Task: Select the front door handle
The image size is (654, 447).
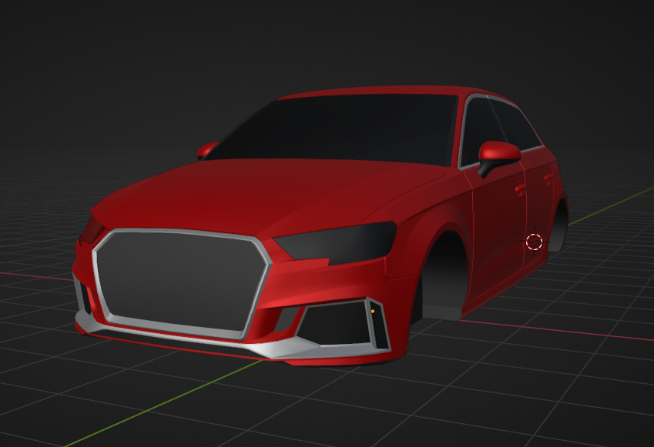Action: tap(520, 188)
